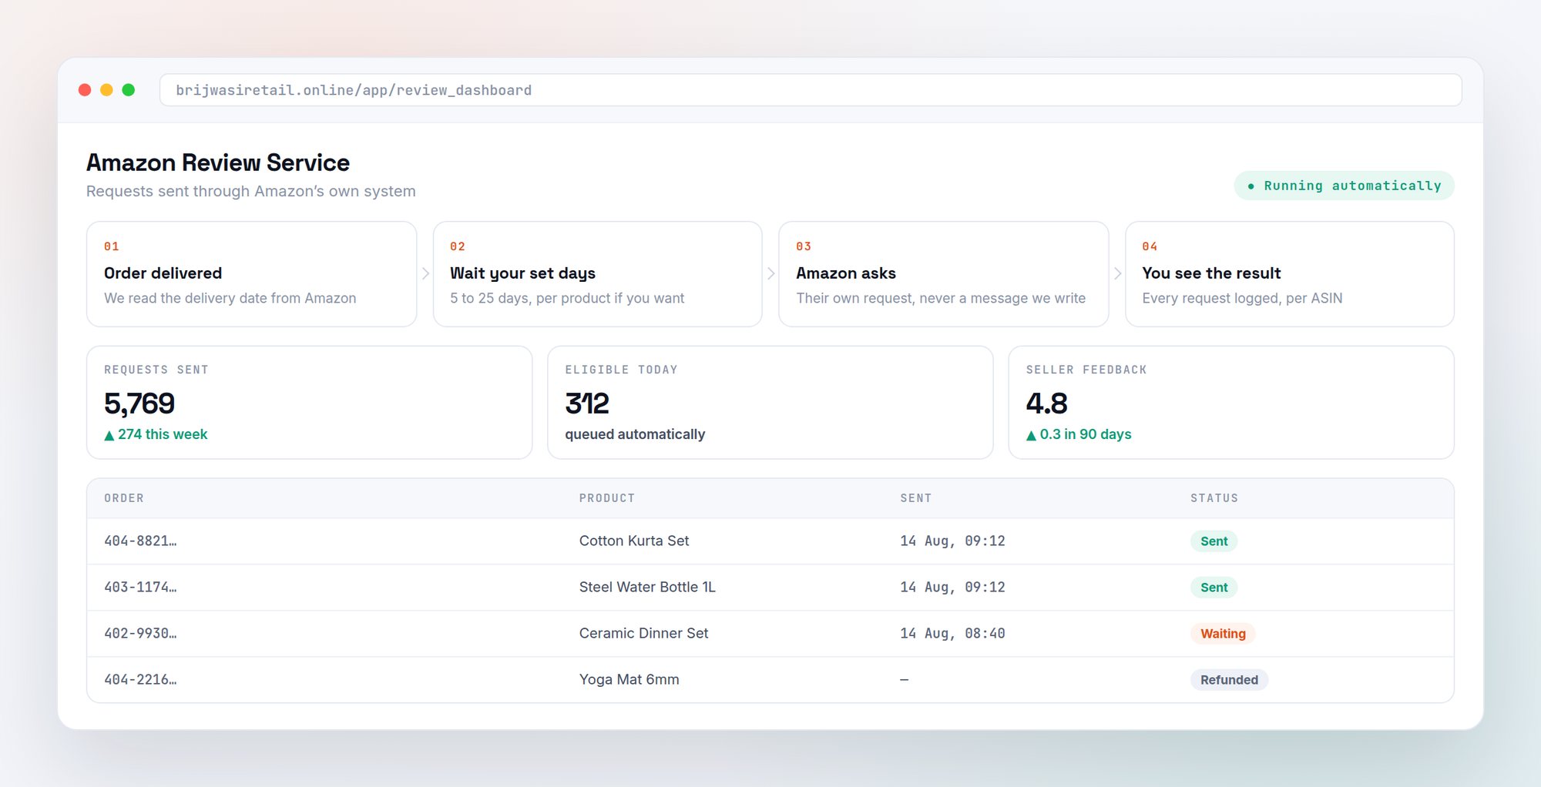Click the green maximize window dot
1541x787 pixels.
click(129, 90)
